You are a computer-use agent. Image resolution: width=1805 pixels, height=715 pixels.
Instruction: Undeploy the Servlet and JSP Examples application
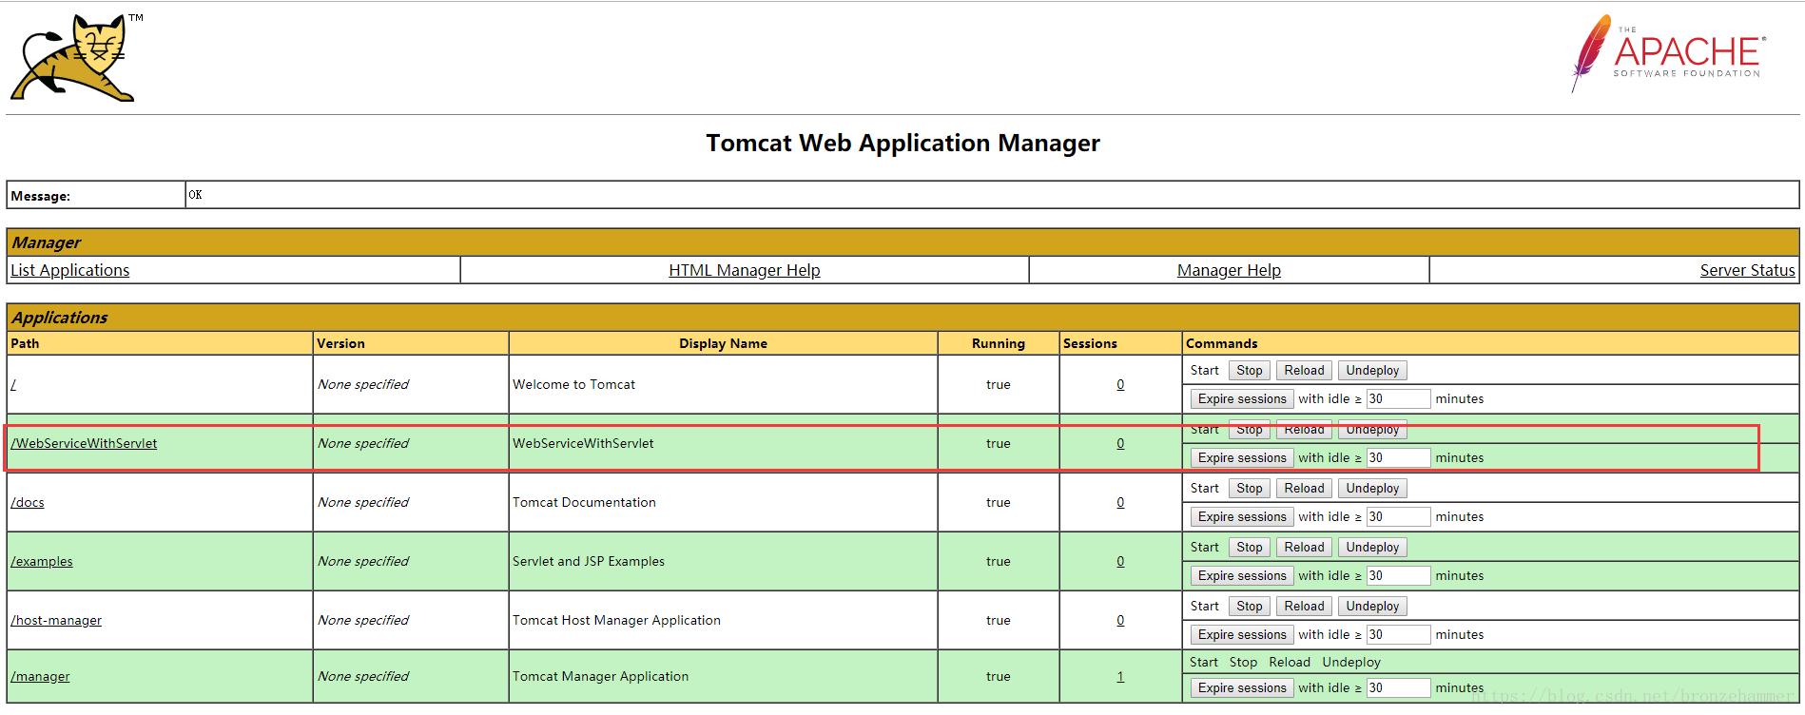click(x=1372, y=548)
